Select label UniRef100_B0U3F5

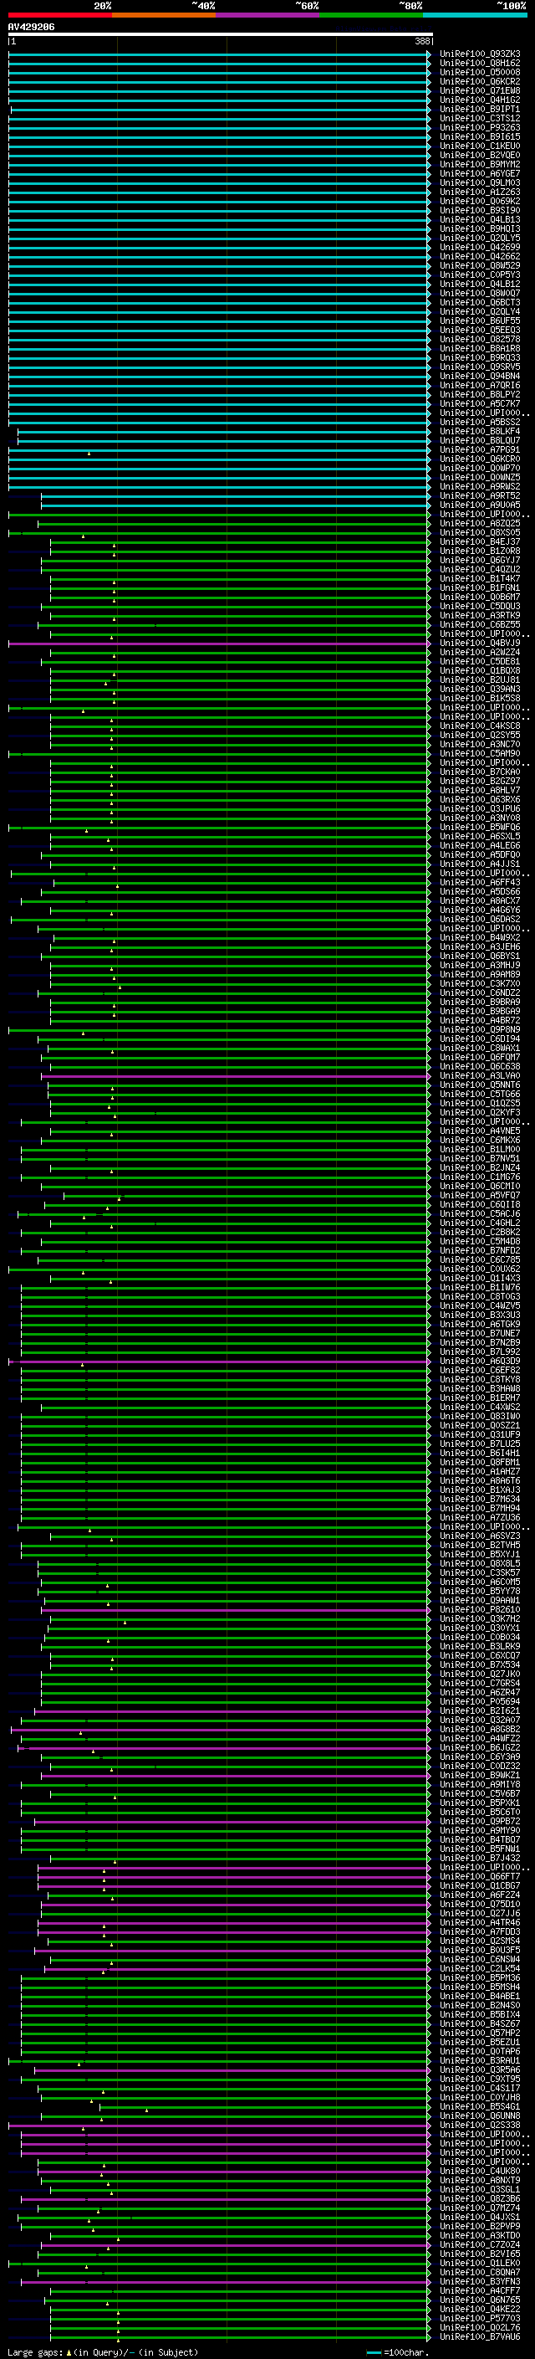[x=480, y=1951]
